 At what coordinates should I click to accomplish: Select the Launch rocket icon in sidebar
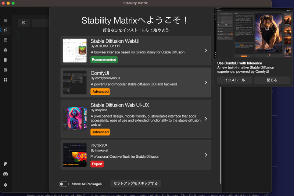tap(6, 30)
